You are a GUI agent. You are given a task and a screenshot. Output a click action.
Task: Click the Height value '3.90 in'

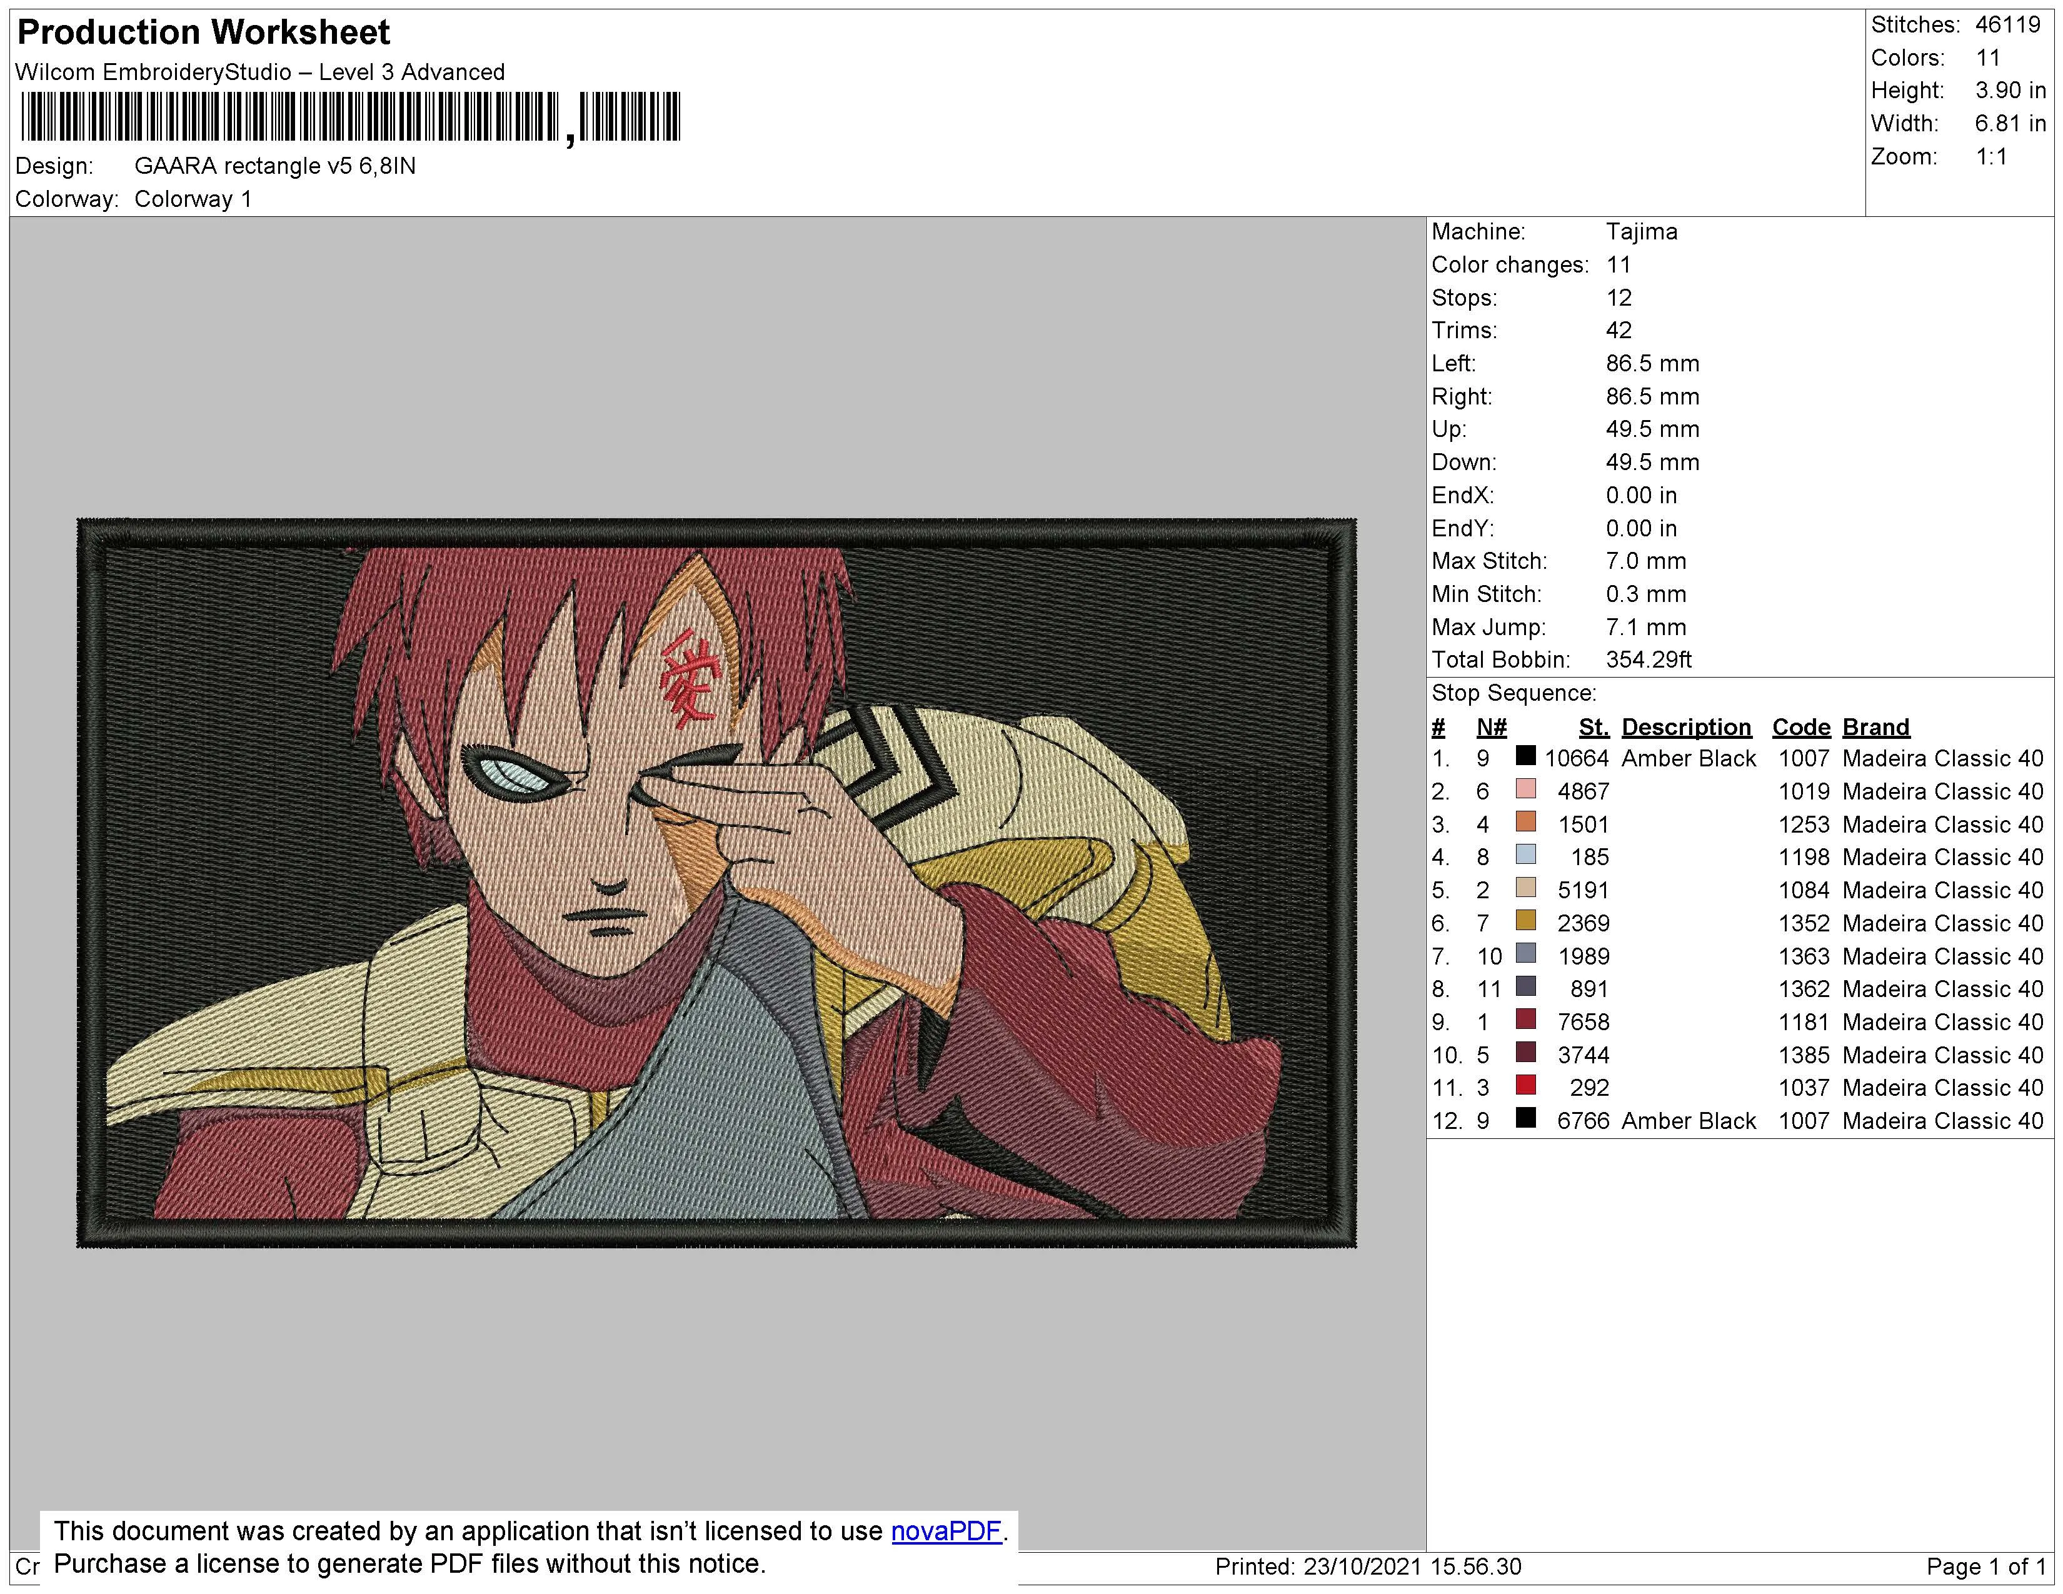[2010, 91]
